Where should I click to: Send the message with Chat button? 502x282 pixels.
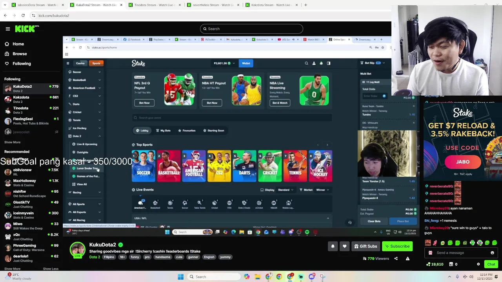click(x=491, y=264)
